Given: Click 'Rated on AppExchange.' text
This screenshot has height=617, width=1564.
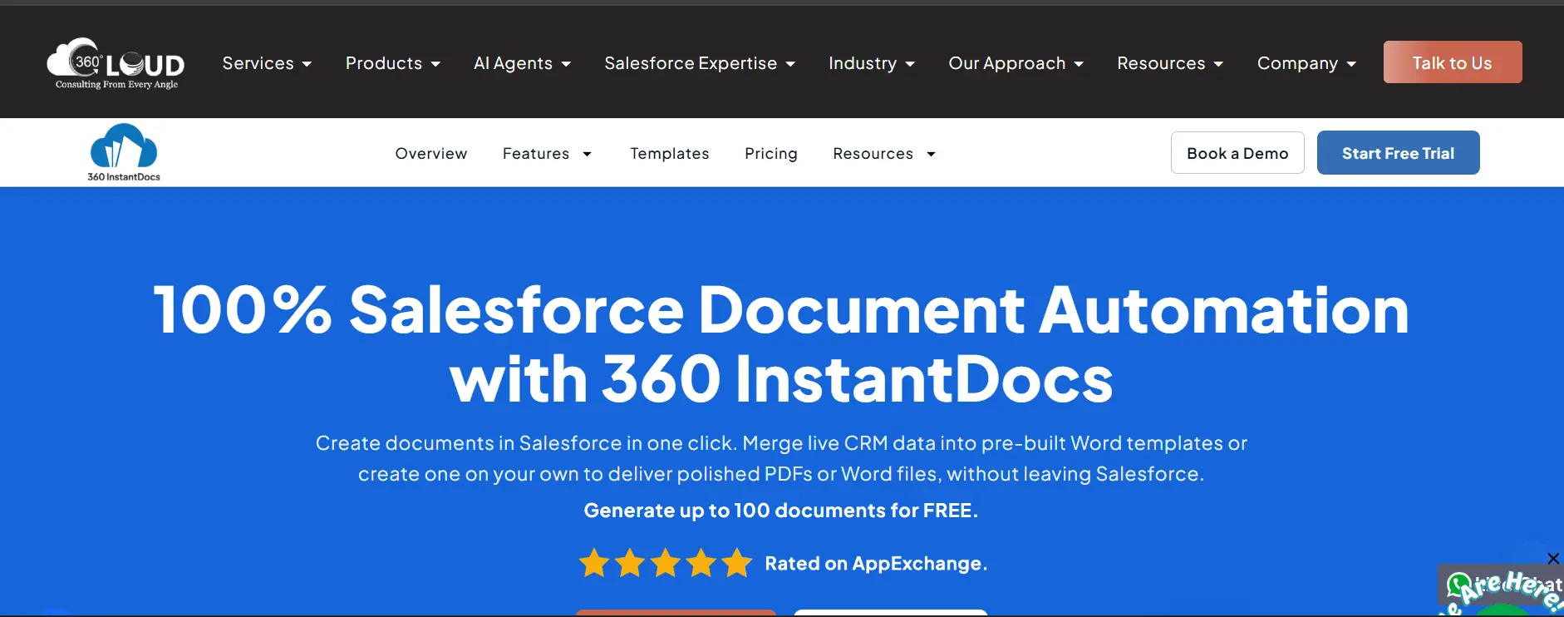Looking at the screenshot, I should click(x=876, y=564).
